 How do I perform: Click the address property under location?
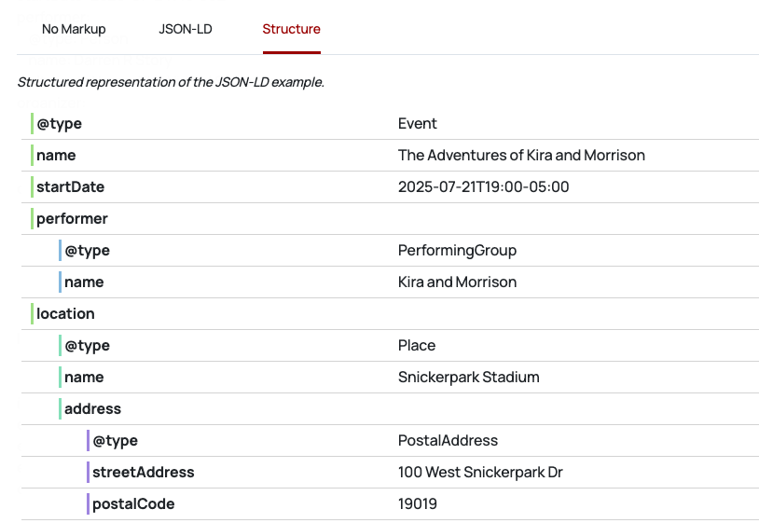pyautogui.click(x=92, y=409)
